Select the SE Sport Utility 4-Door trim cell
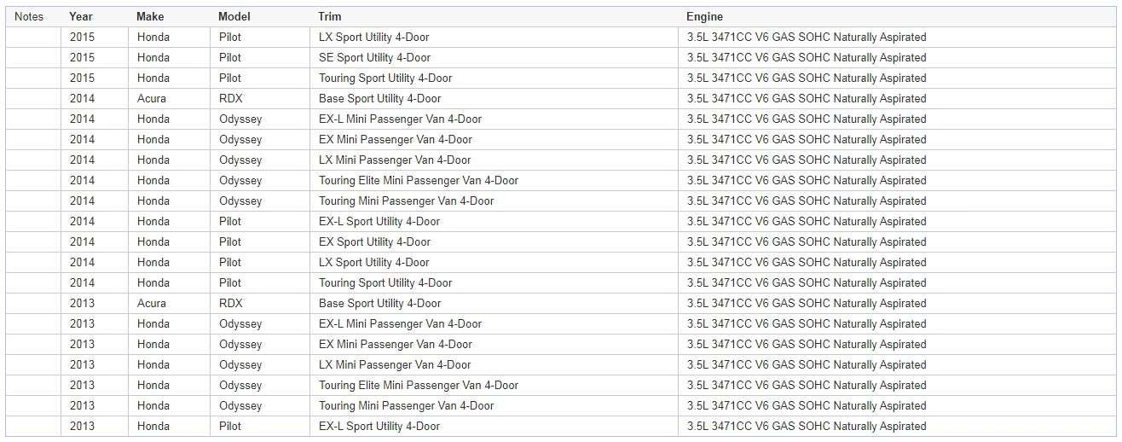The width and height of the screenshot is (1122, 442). coord(374,58)
